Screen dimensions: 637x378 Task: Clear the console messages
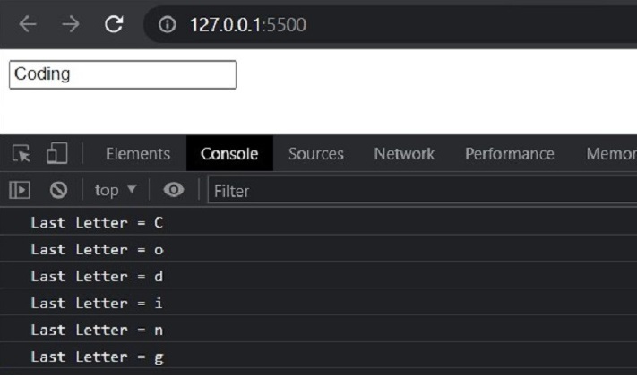click(59, 190)
